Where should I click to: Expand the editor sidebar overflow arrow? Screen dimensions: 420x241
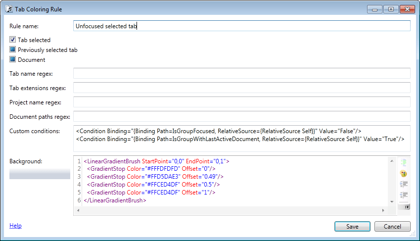coord(407,207)
